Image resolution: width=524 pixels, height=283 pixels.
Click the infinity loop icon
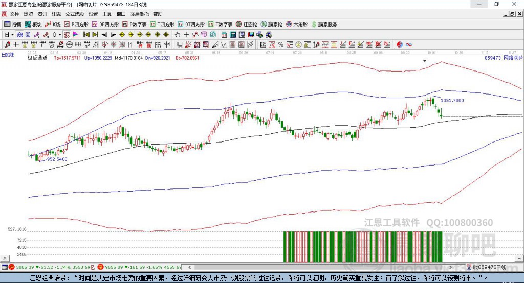coord(409,45)
